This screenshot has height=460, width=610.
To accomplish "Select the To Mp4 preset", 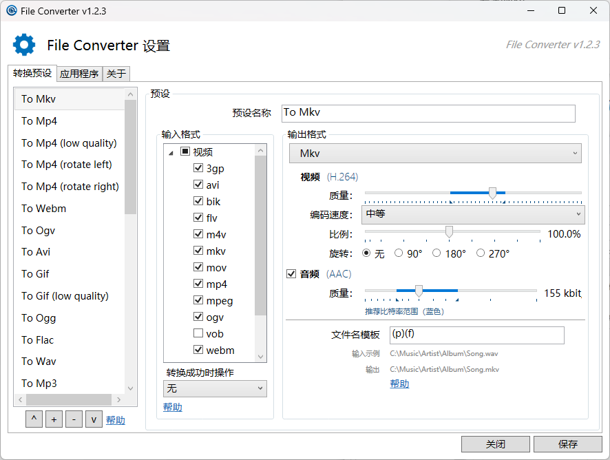I will tap(70, 121).
